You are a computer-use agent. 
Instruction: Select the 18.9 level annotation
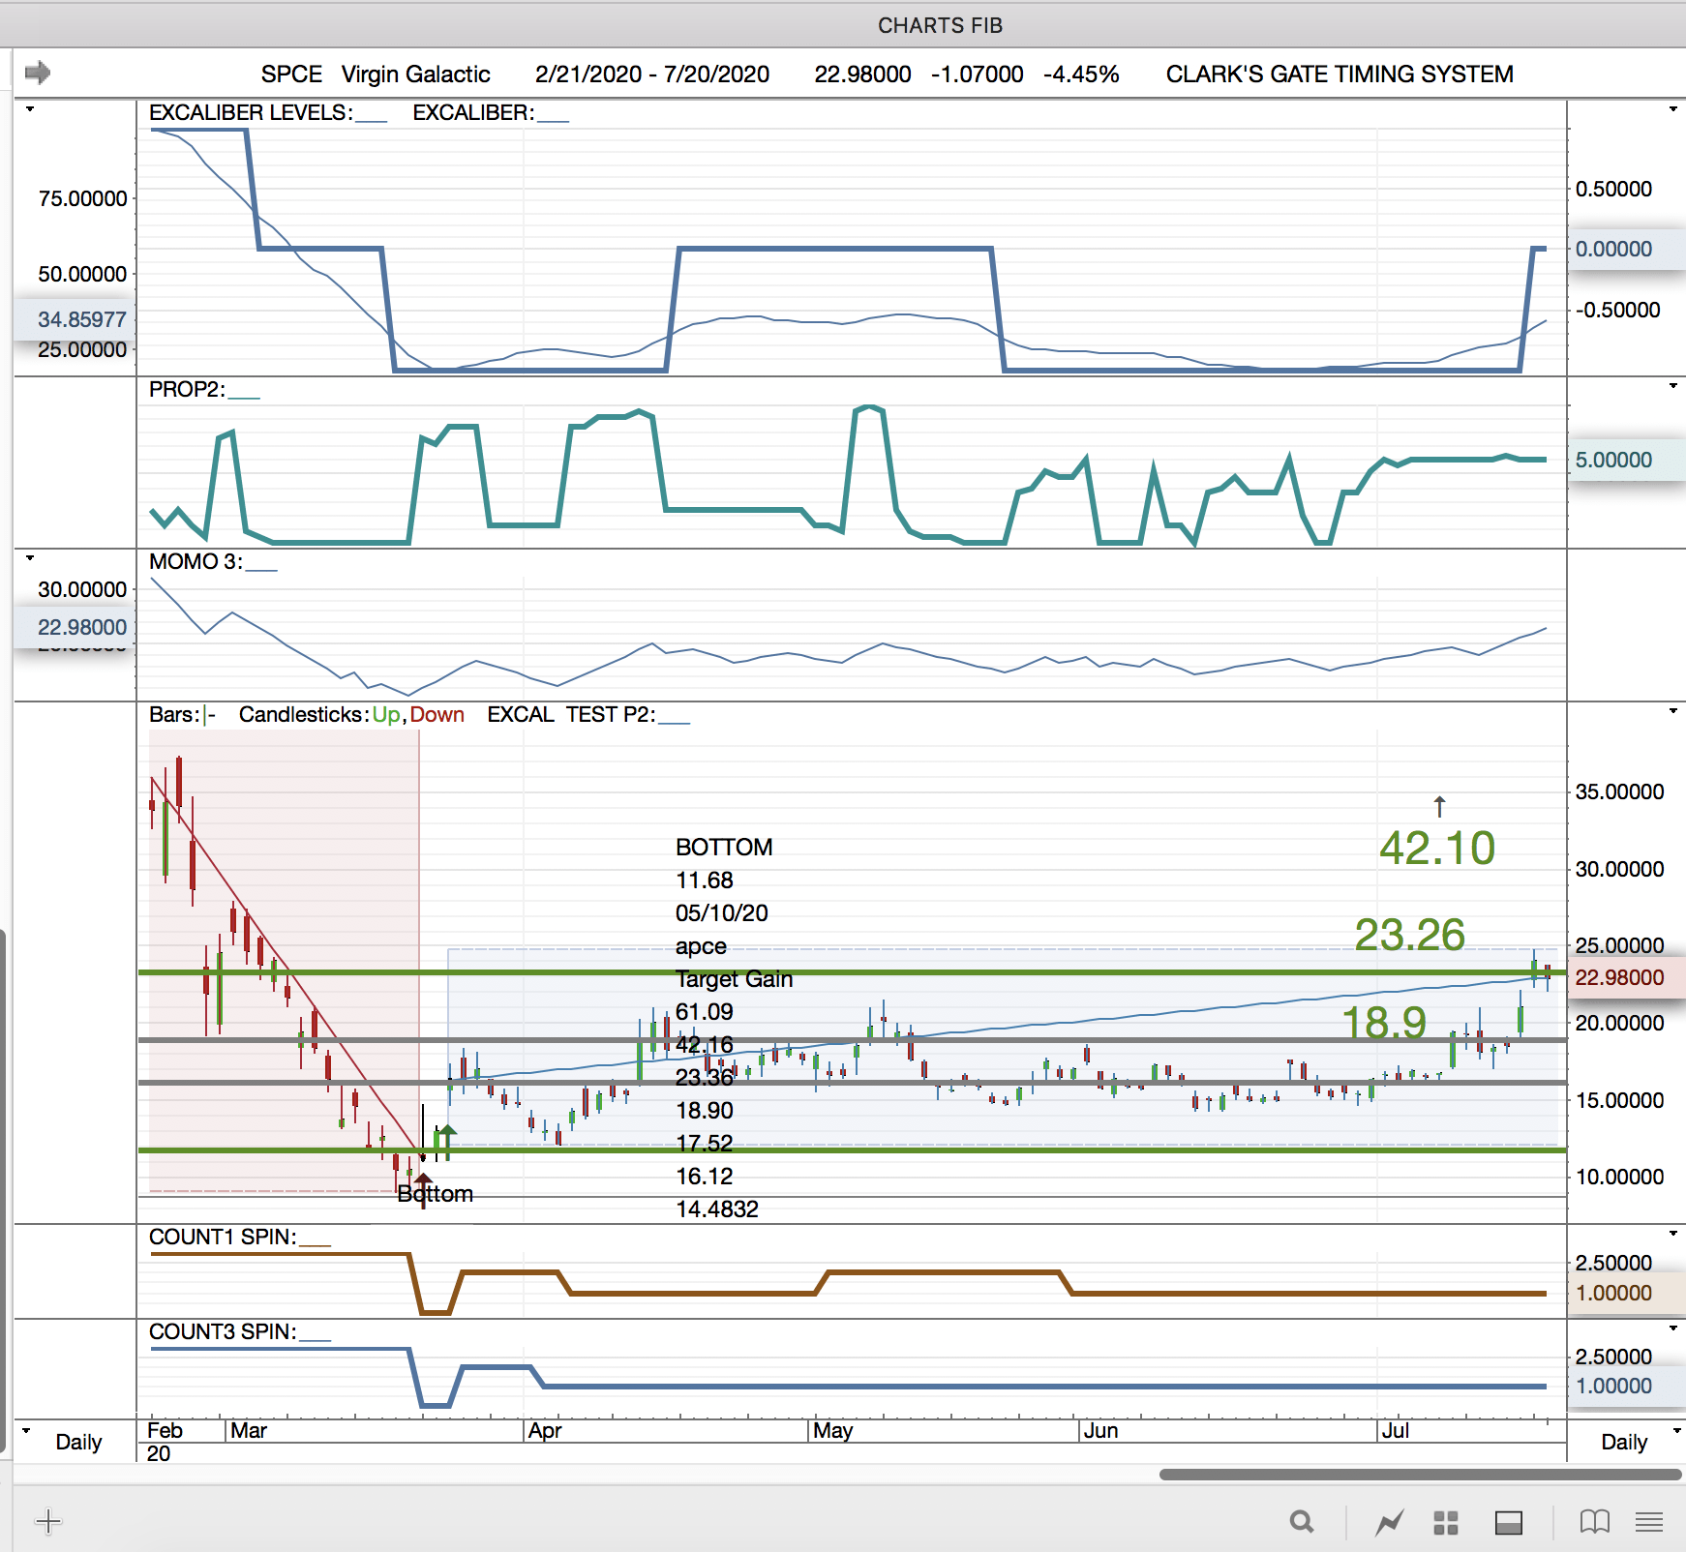point(1385,1023)
